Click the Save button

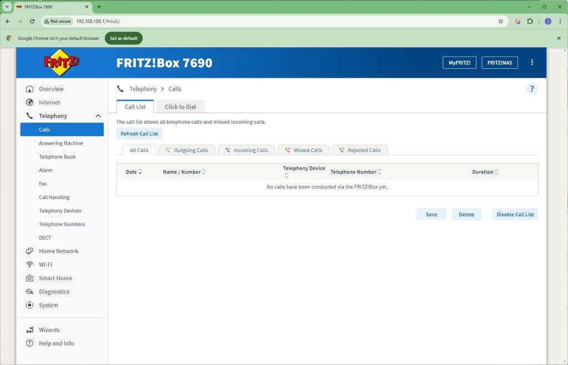(x=431, y=214)
